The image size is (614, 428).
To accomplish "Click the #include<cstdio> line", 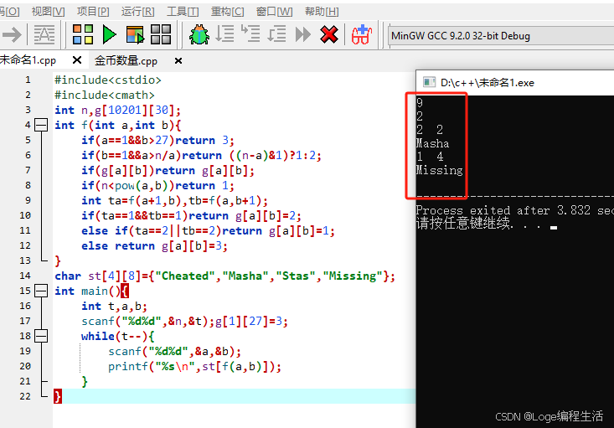I will point(108,80).
